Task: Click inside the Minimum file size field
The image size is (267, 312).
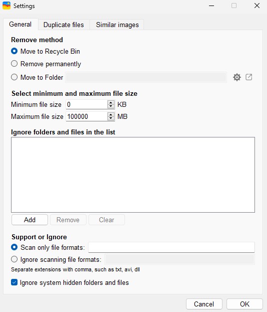Action: click(86, 104)
